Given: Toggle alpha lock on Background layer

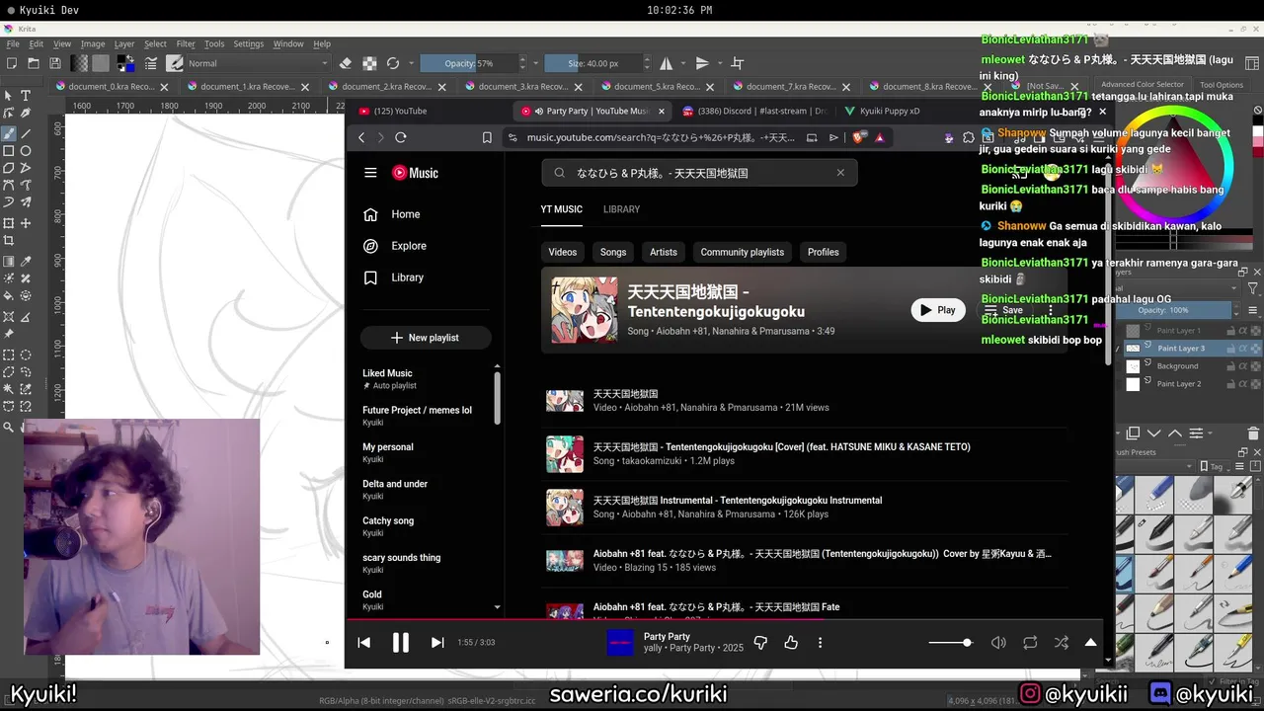Looking at the screenshot, I should coord(1256,366).
